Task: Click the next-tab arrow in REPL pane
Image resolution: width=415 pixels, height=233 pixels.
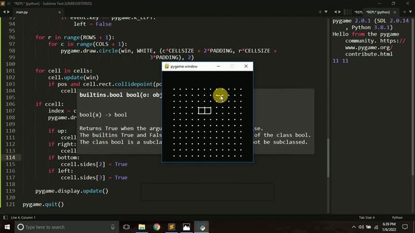Action: [340, 12]
